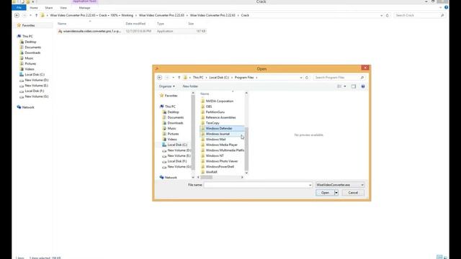Click Back arrow in Crack explorer window
Viewport: 461px width, 259px height.
pyautogui.click(x=17, y=15)
